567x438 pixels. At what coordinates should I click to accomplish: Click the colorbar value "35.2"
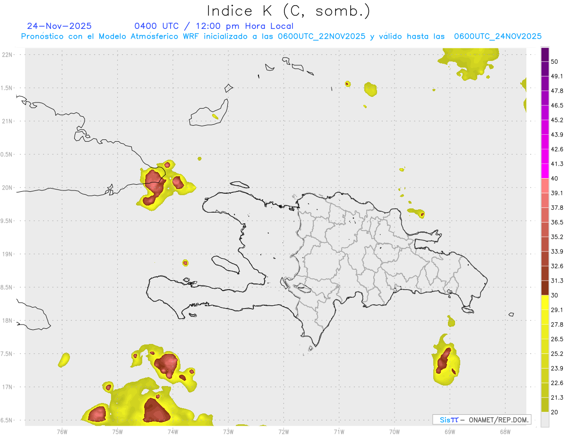[557, 237]
